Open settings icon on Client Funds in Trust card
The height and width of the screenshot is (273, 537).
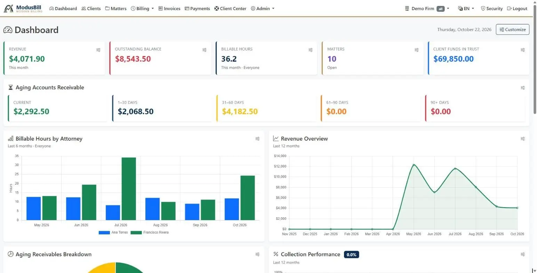coord(523,50)
